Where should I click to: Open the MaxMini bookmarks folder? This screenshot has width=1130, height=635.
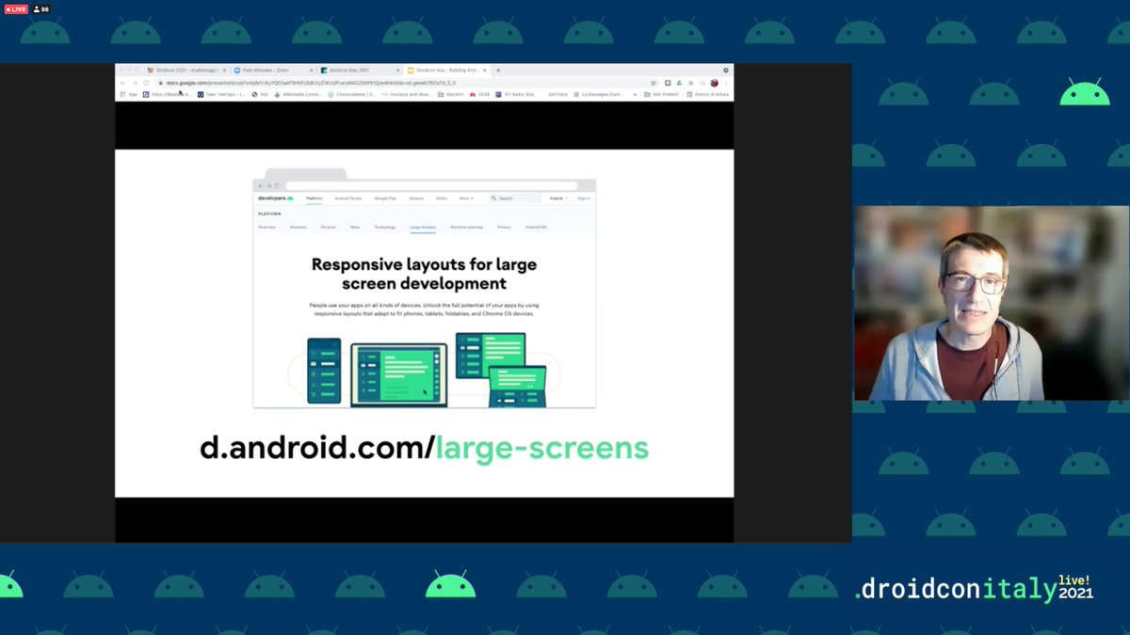451,94
